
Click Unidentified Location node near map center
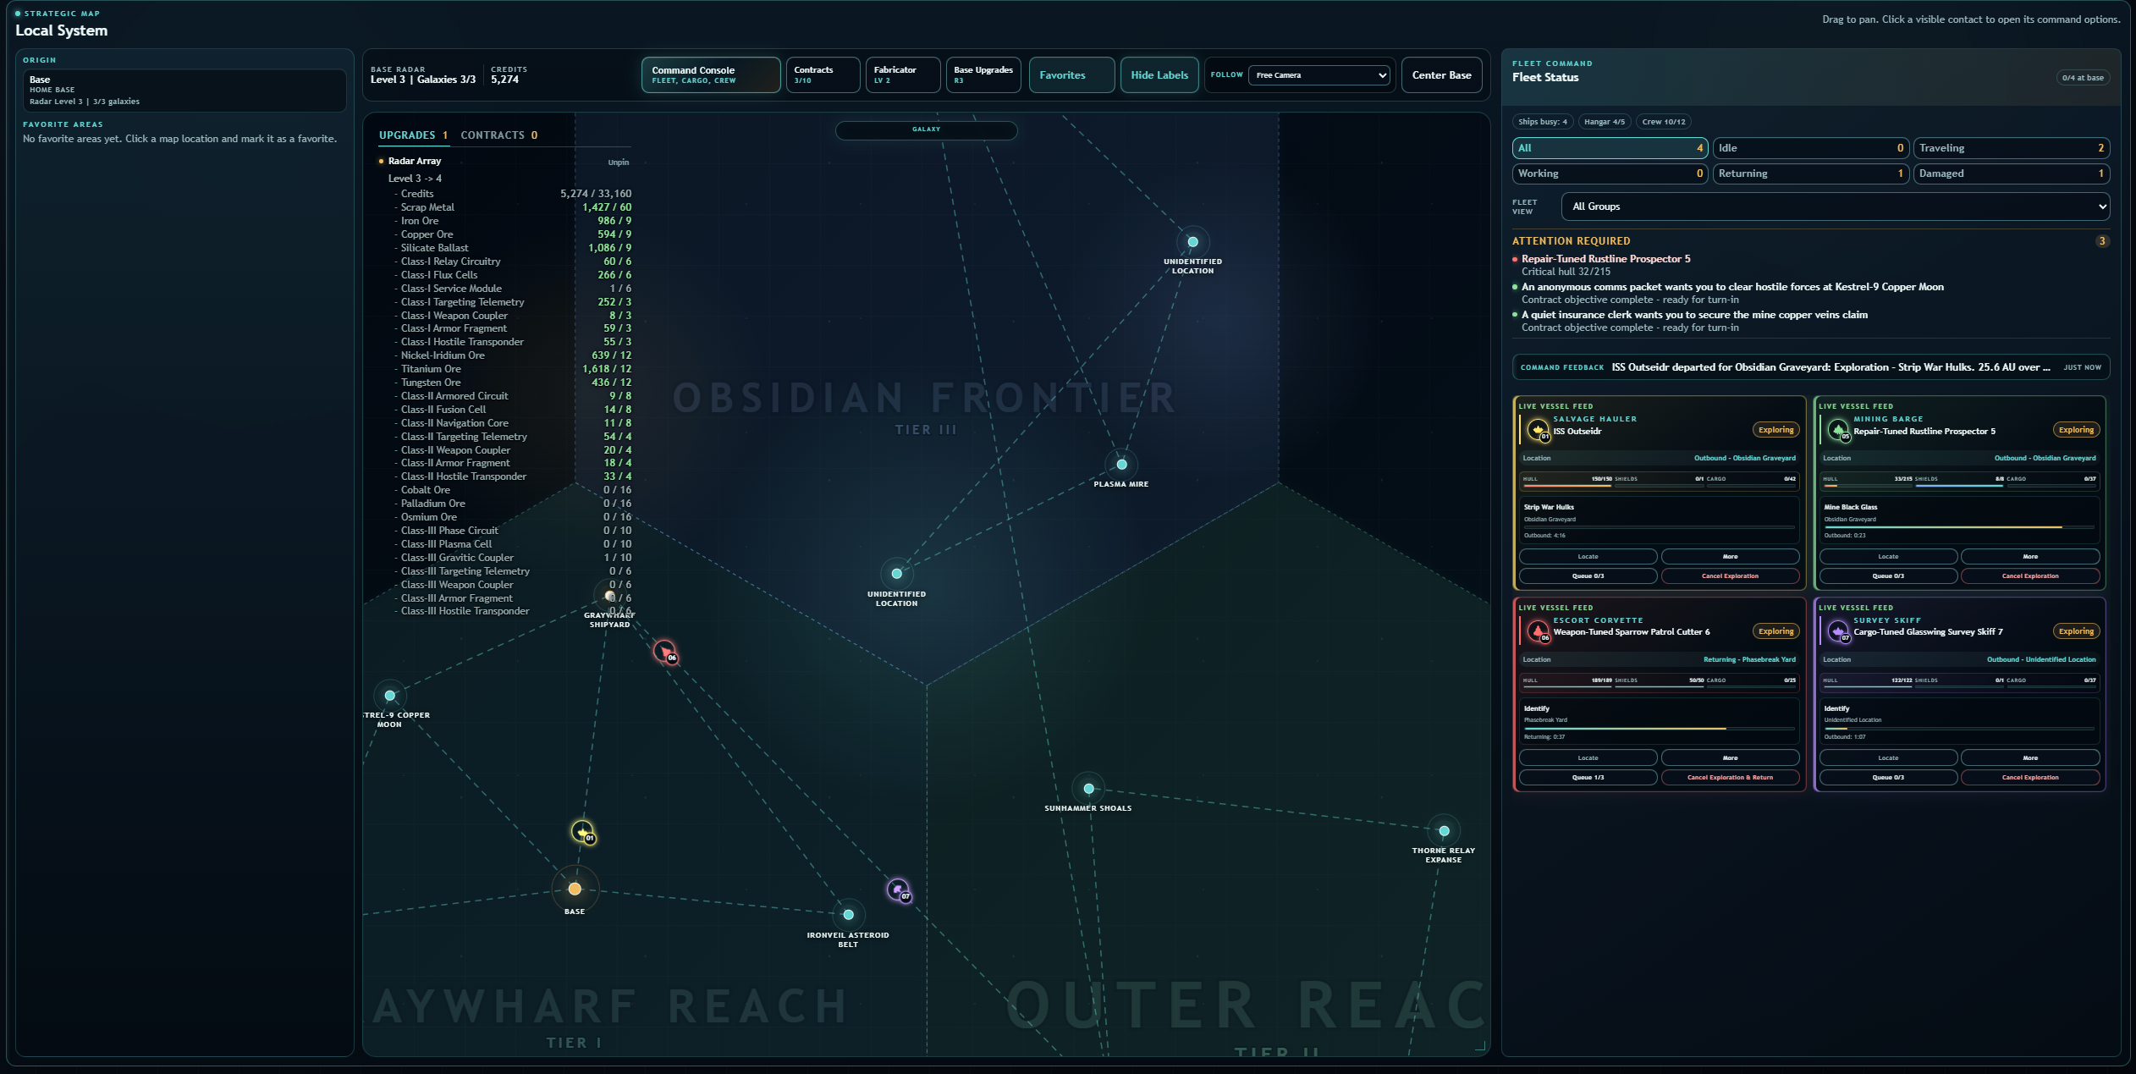coord(896,574)
